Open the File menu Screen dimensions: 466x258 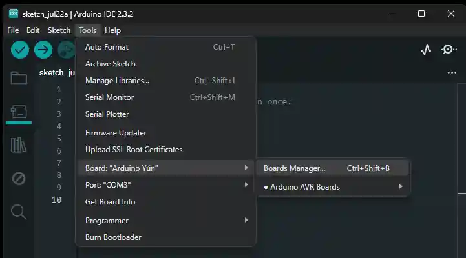point(13,30)
